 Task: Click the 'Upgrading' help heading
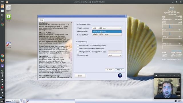point(43,56)
